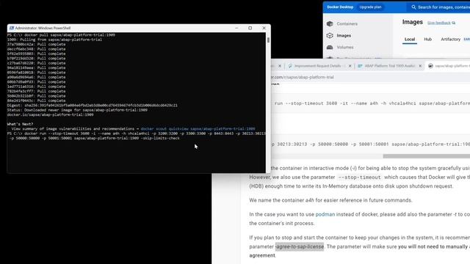The image size is (470, 264).
Task: Click the magnifier icon in Docker search
Action: [413, 7]
